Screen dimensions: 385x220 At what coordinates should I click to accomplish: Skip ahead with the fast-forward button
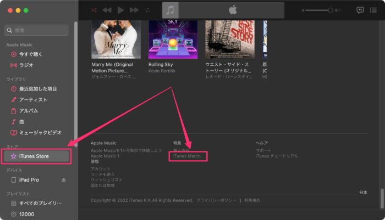coord(134,10)
